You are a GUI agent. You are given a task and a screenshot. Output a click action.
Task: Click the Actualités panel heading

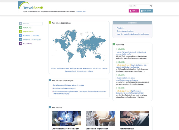pos(120,45)
